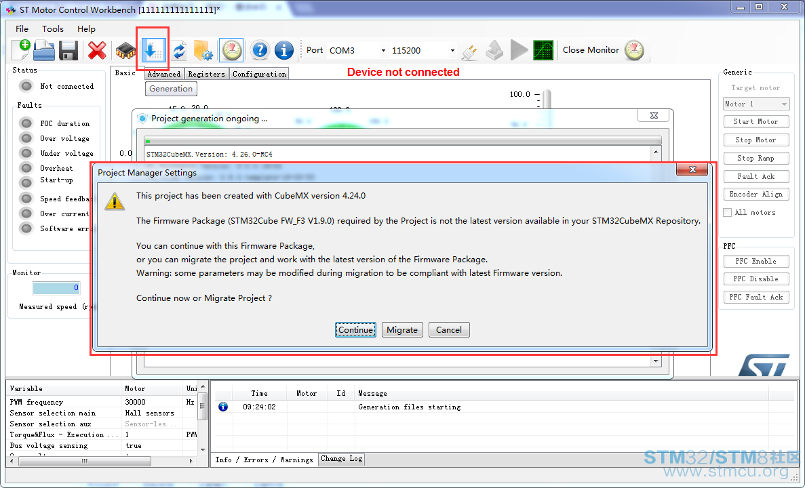The width and height of the screenshot is (805, 488).
Task: Click the Stop Motor button
Action: (x=756, y=140)
